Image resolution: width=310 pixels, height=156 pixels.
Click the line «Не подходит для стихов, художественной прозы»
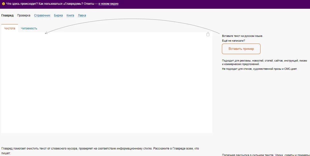pos(259,69)
